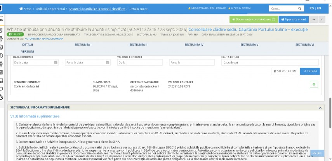The height and width of the screenshot is (161, 332).
Task: Click the Contract de lucrări text
Action: click(x=26, y=87)
